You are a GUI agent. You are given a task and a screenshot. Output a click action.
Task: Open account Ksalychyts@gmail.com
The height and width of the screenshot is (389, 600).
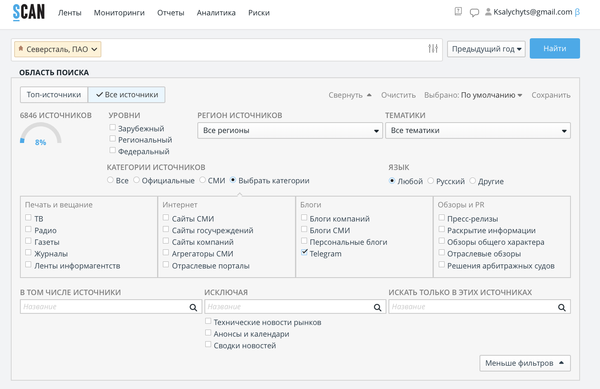pos(533,12)
